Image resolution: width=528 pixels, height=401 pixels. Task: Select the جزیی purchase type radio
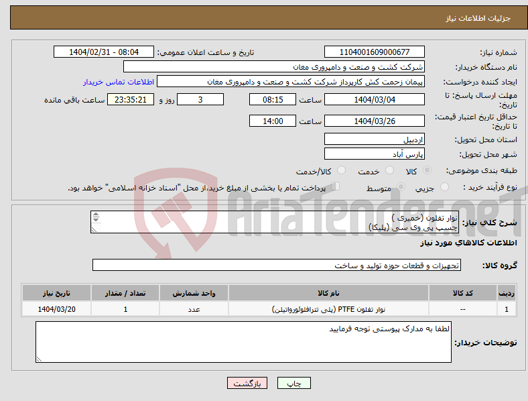pos(444,186)
